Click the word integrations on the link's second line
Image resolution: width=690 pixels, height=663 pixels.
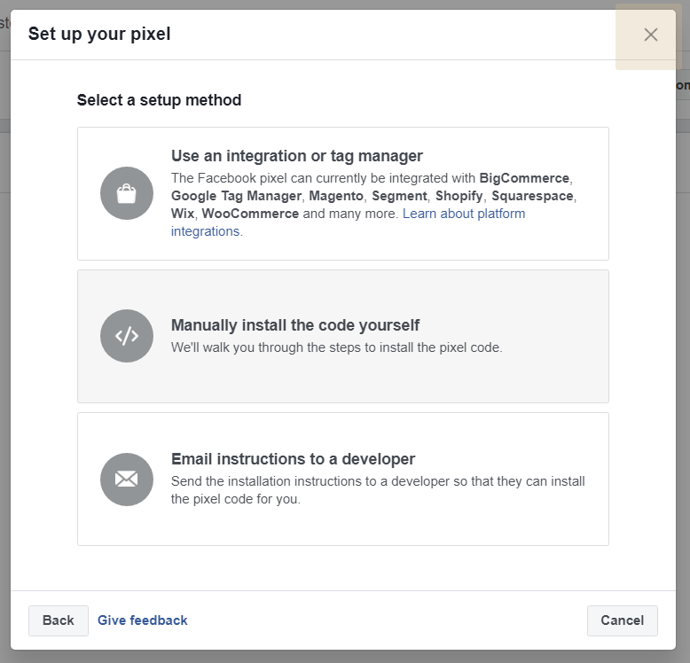click(205, 231)
